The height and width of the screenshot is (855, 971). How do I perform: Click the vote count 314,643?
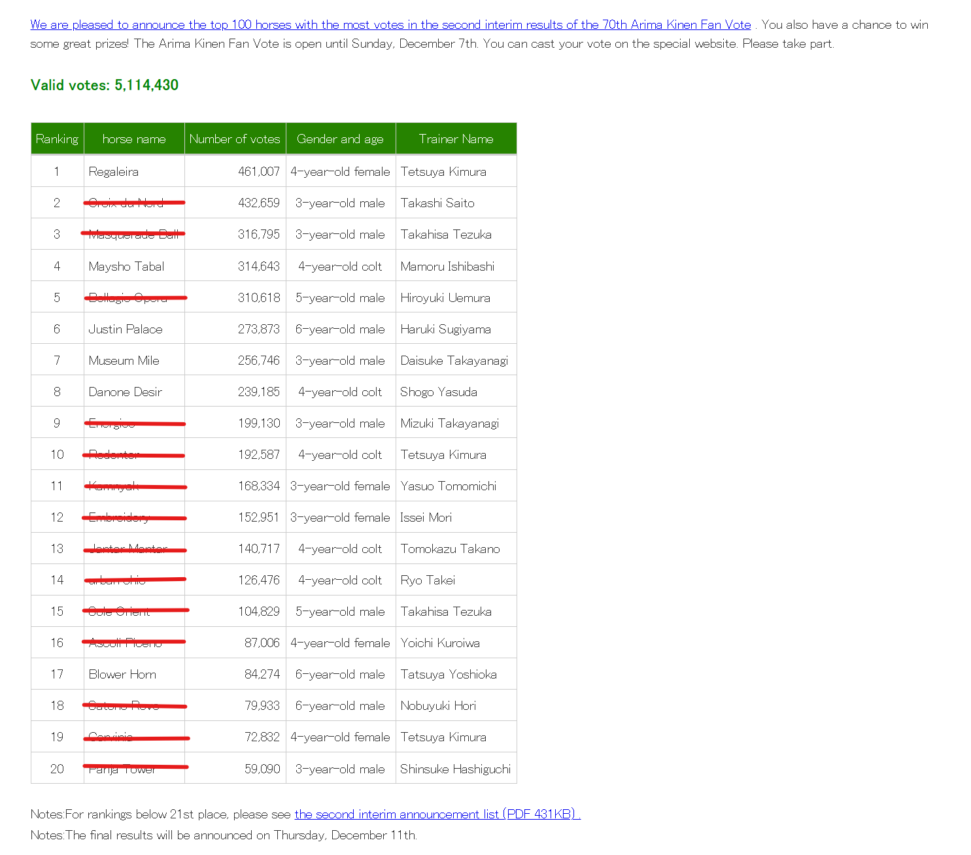pos(259,266)
